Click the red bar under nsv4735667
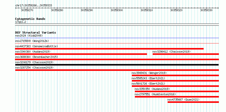Viewport: 226px width, 112px height. (193, 102)
